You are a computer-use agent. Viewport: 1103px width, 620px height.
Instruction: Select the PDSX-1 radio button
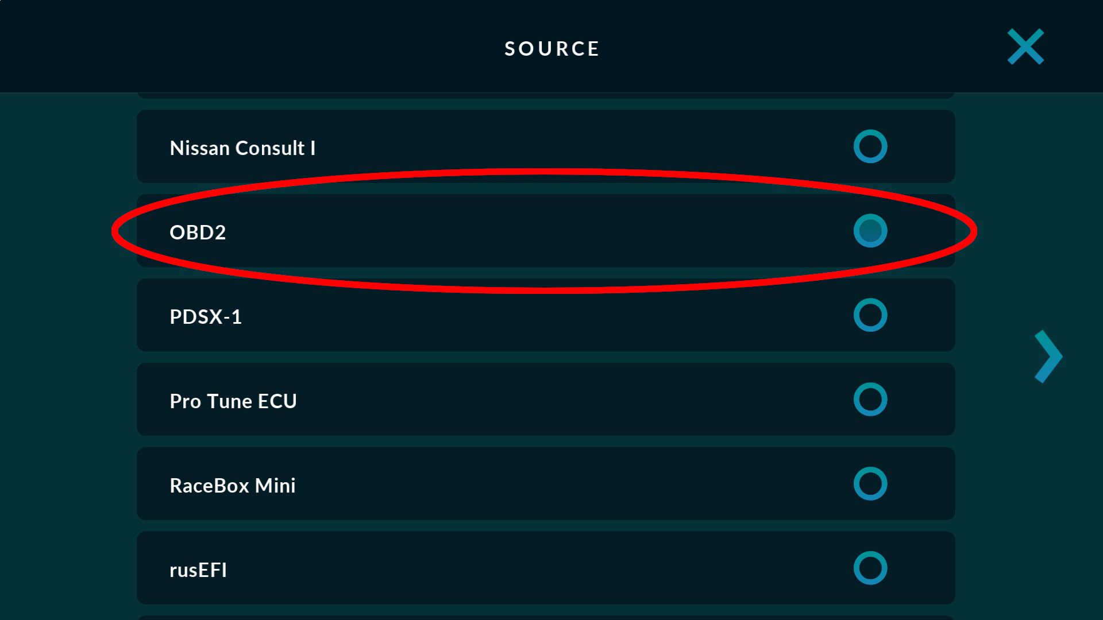click(870, 315)
